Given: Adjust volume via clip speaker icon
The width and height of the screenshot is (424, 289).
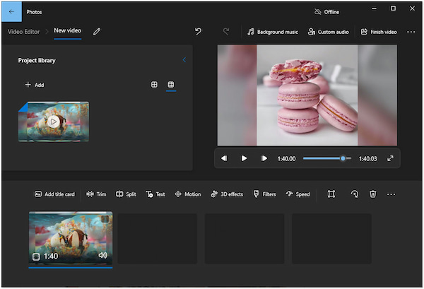Looking at the screenshot, I should (102, 255).
